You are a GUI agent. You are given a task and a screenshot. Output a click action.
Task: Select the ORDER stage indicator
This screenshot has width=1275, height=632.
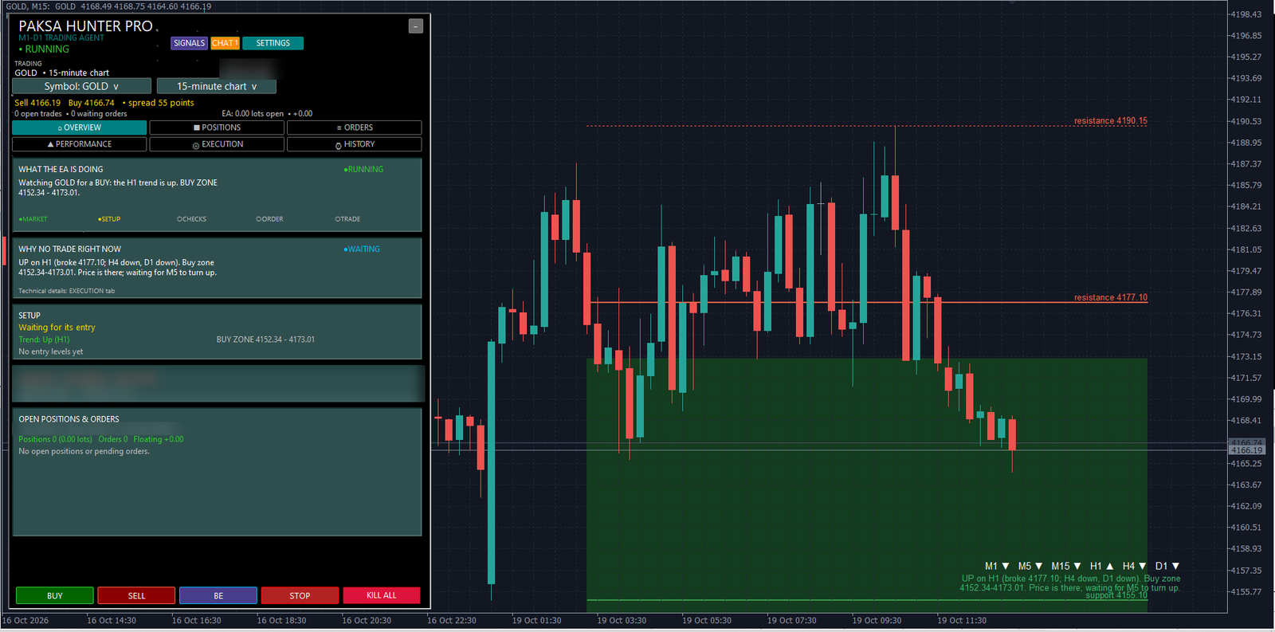(269, 219)
